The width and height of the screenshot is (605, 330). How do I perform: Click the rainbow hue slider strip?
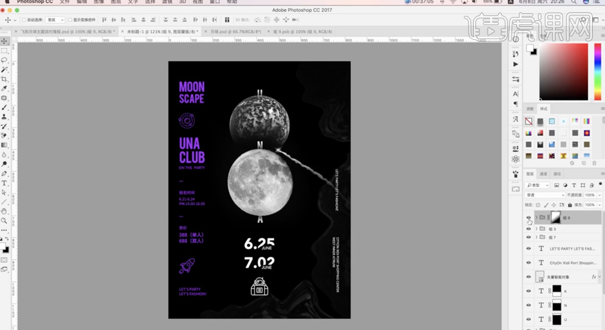point(597,71)
